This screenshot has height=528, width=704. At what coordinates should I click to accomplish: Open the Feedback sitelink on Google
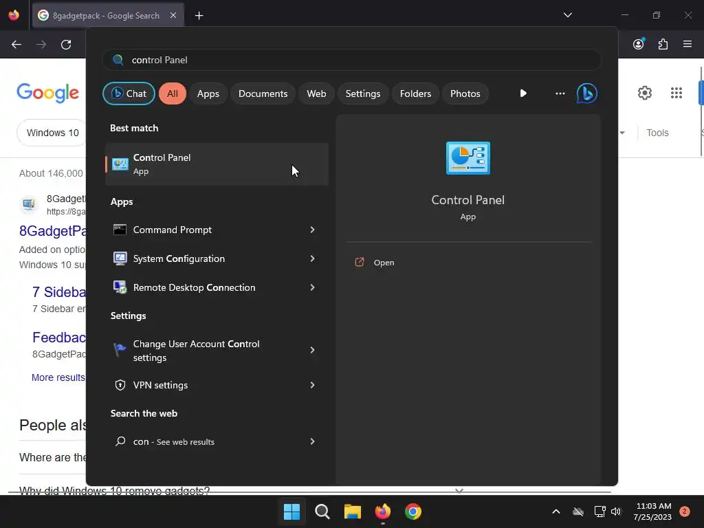[x=59, y=337]
